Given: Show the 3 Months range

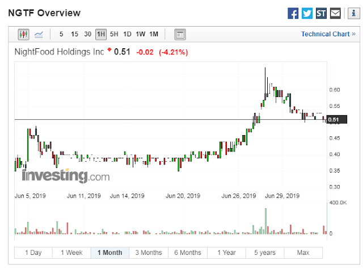Looking at the screenshot, I should point(149,253).
